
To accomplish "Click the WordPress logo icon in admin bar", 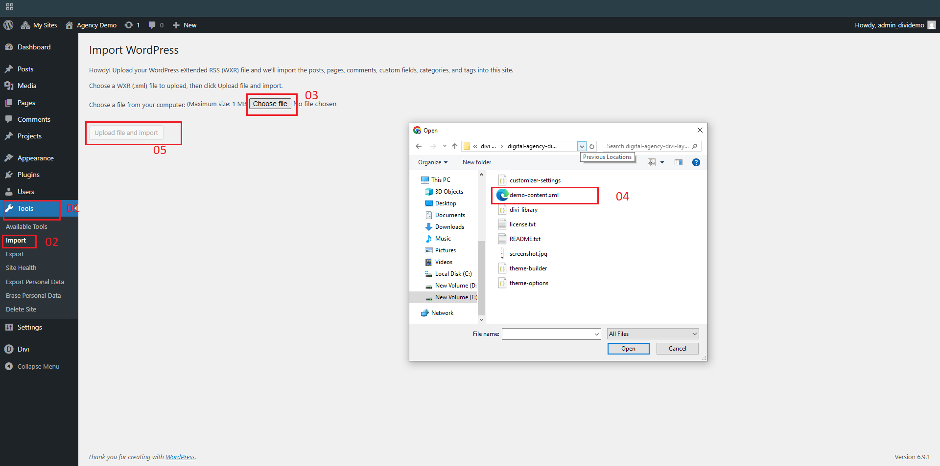I will click(x=8, y=25).
